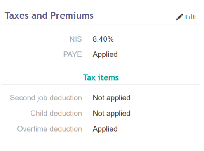The image size is (204, 151).
Task: Select Second job deduction Not applied value
Action: click(112, 98)
